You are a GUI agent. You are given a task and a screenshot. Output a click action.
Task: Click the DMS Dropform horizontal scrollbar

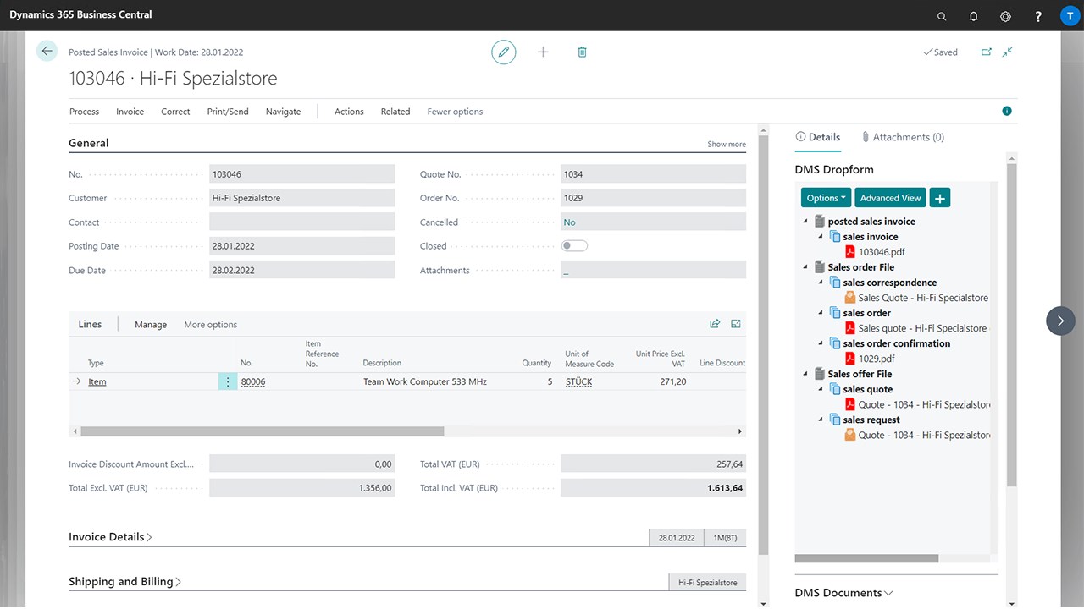point(866,558)
